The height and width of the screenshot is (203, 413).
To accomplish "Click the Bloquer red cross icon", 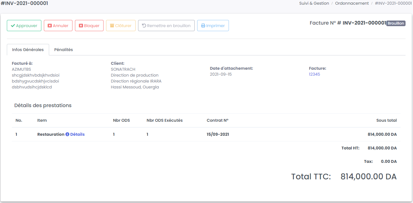I will [x=81, y=26].
